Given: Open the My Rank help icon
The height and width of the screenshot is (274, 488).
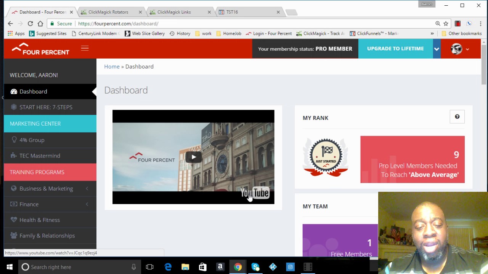Looking at the screenshot, I should click(x=457, y=117).
